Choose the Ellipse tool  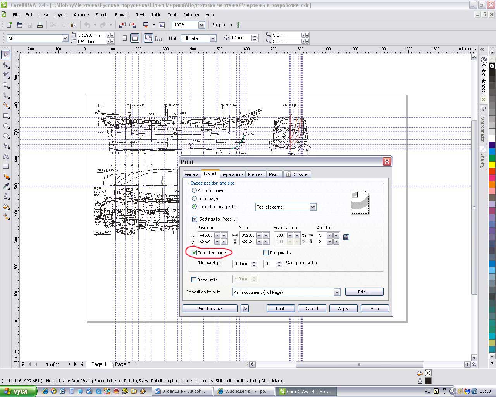(6, 126)
